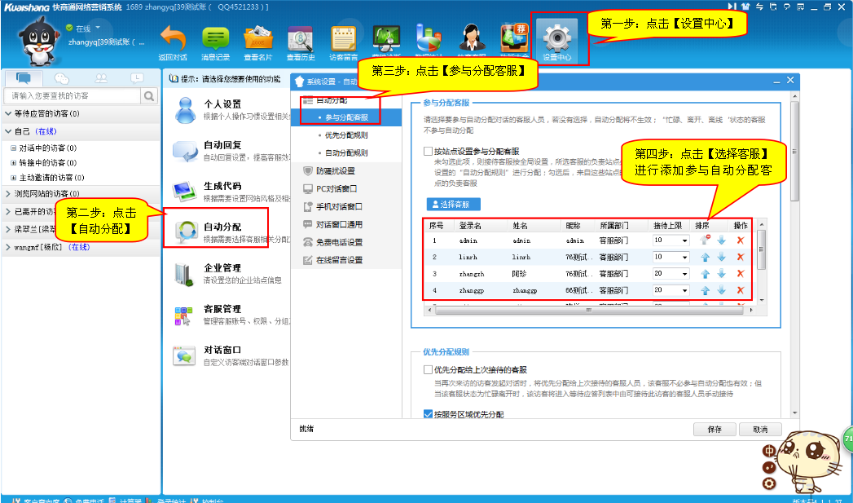Move linrh row up with arrow
This screenshot has width=853, height=503.
pos(706,257)
